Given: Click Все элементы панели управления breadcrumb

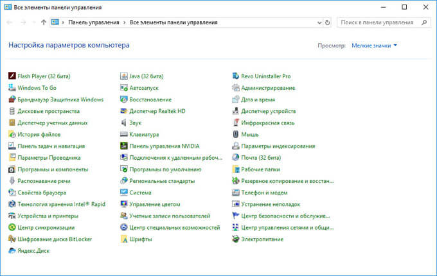Looking at the screenshot, I should (174, 22).
